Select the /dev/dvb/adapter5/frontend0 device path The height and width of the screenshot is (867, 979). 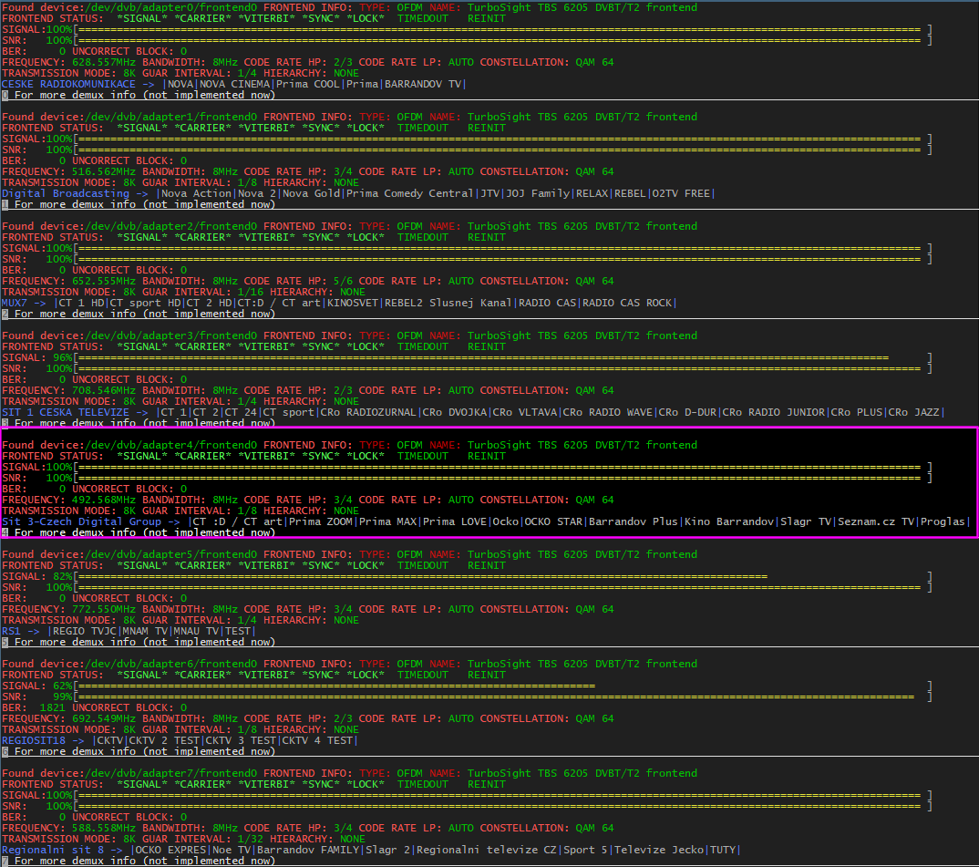coord(170,554)
